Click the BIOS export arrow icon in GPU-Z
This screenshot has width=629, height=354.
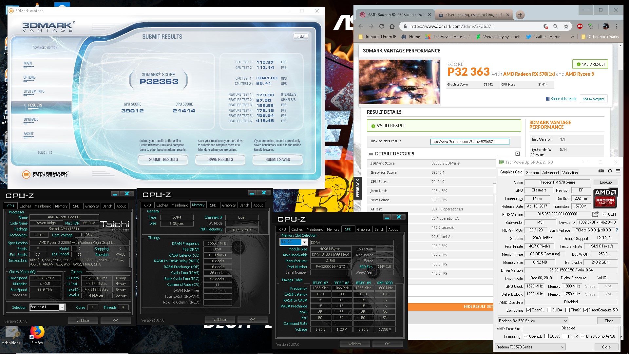point(595,214)
